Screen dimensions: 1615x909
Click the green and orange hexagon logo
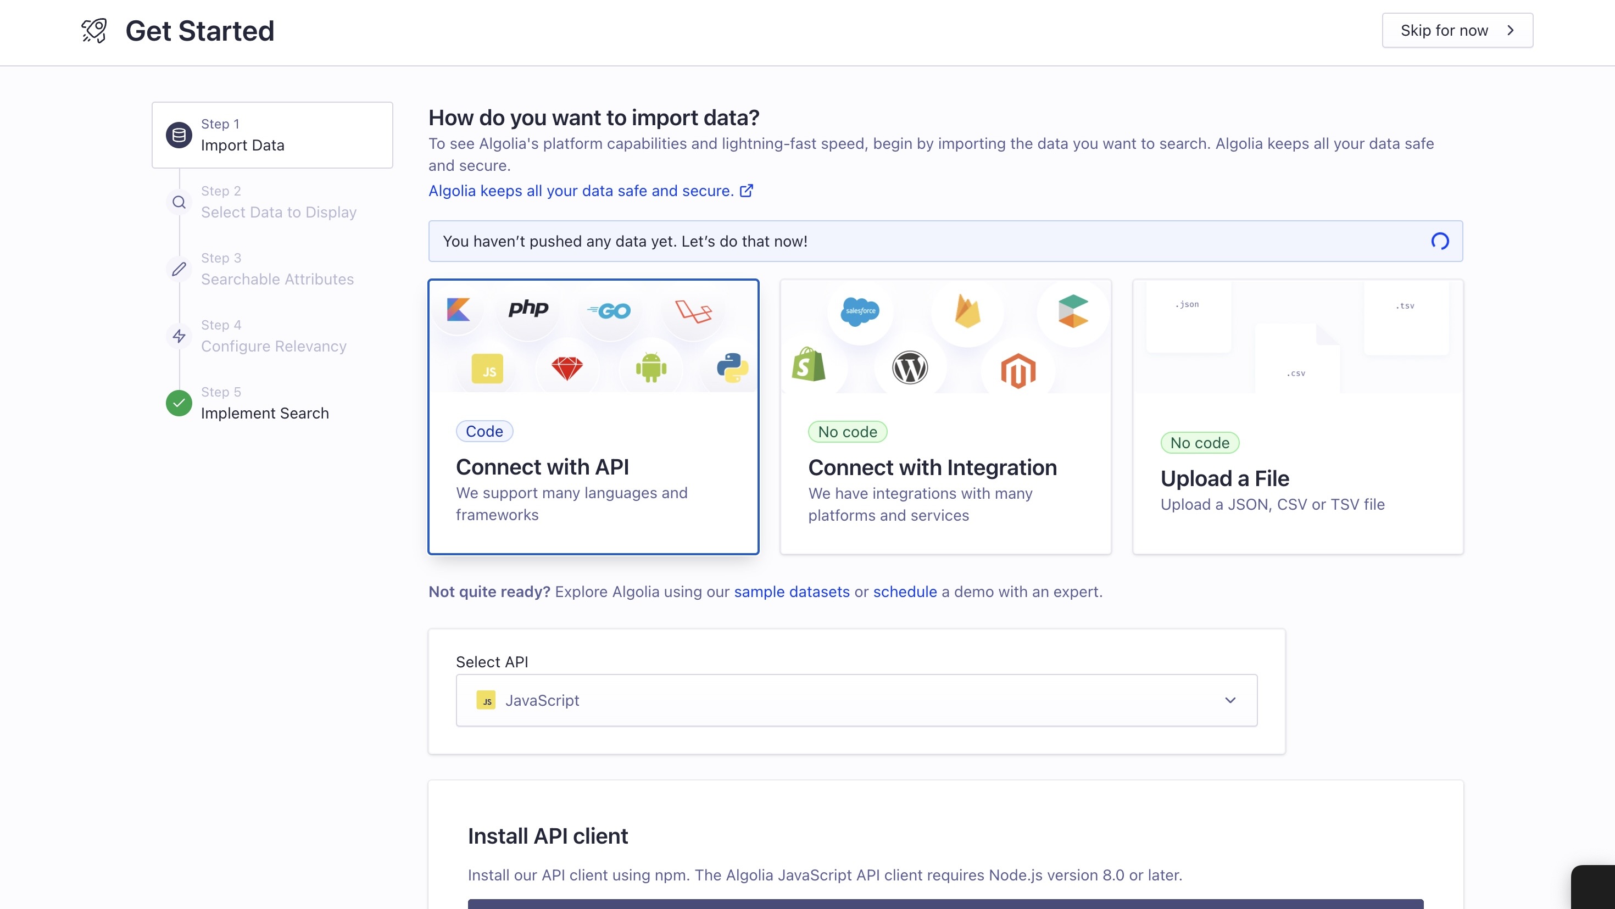click(x=1073, y=311)
